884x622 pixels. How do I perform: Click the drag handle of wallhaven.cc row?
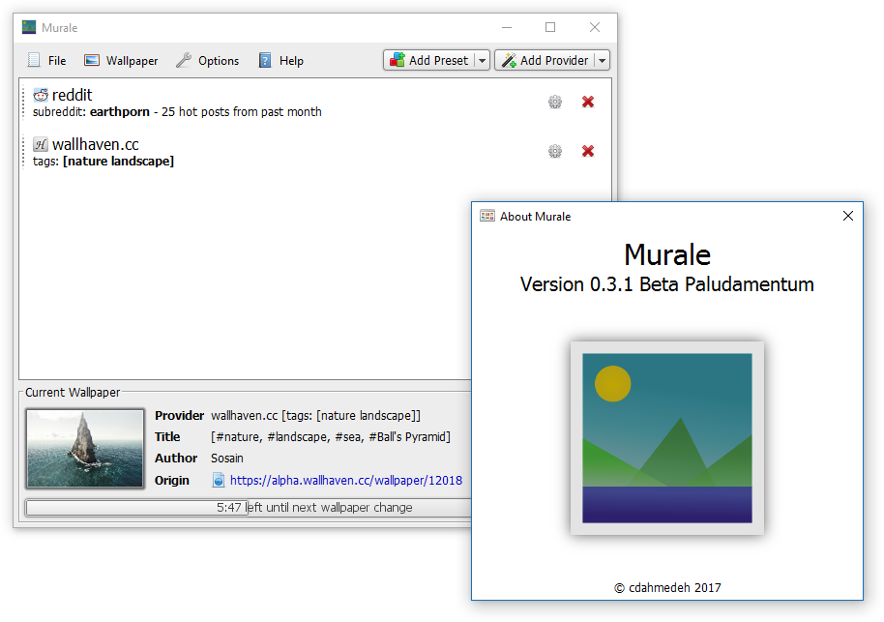(23, 152)
